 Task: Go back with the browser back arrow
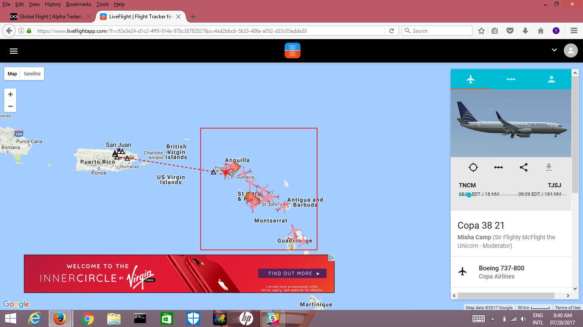click(x=9, y=31)
